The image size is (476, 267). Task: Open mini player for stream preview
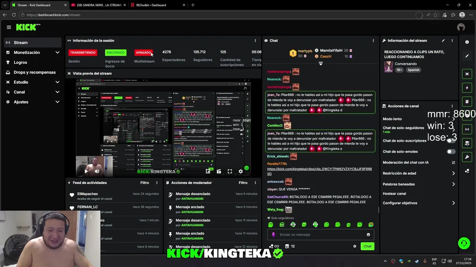coord(208,171)
